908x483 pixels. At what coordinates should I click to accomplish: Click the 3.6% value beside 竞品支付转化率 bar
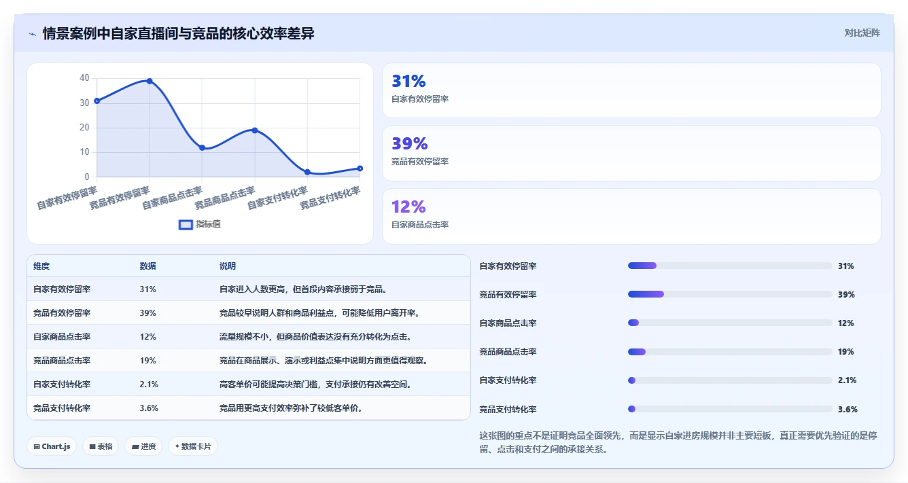click(848, 410)
